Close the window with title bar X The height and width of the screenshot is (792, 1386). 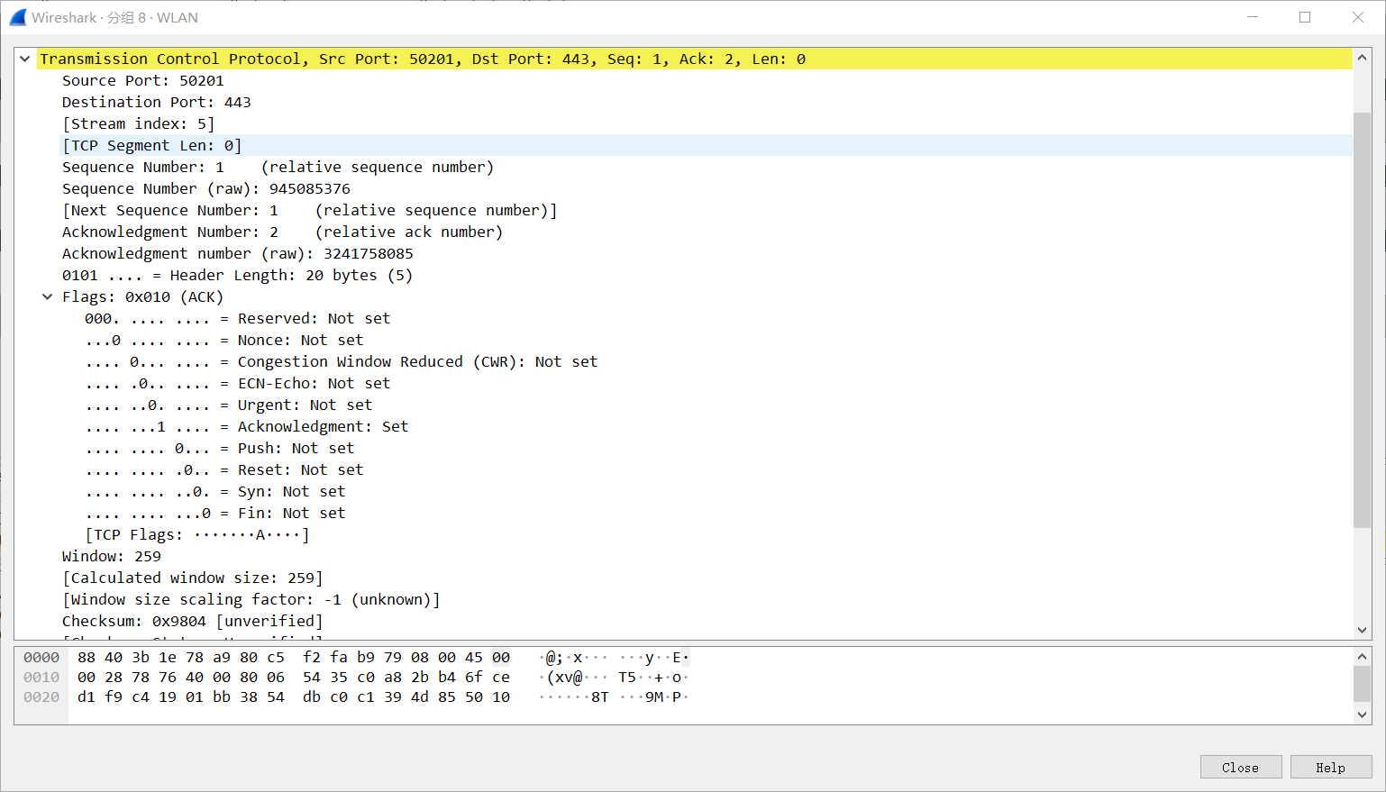1358,17
